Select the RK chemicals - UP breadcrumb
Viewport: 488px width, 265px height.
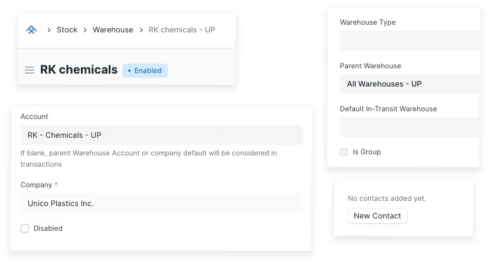tap(181, 29)
